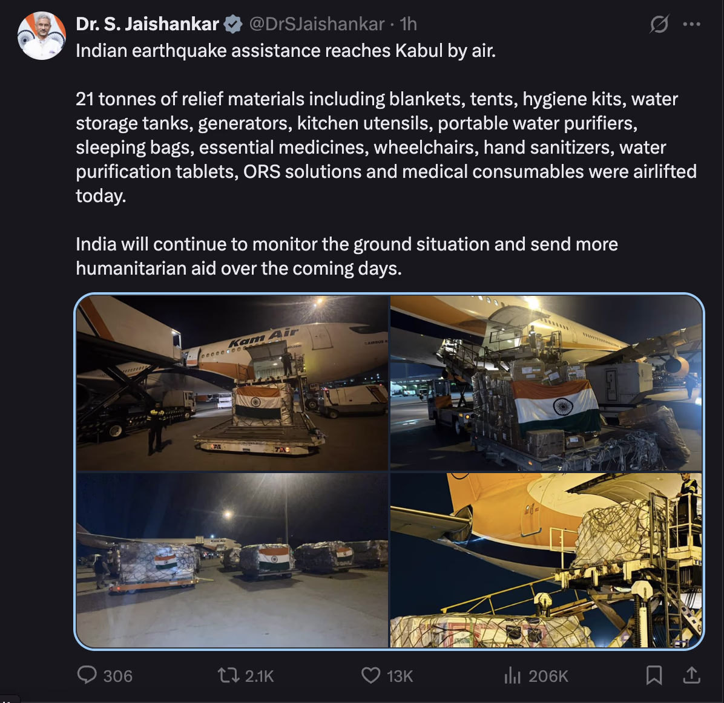
Task: View post analytics bar chart icon
Action: pos(512,675)
